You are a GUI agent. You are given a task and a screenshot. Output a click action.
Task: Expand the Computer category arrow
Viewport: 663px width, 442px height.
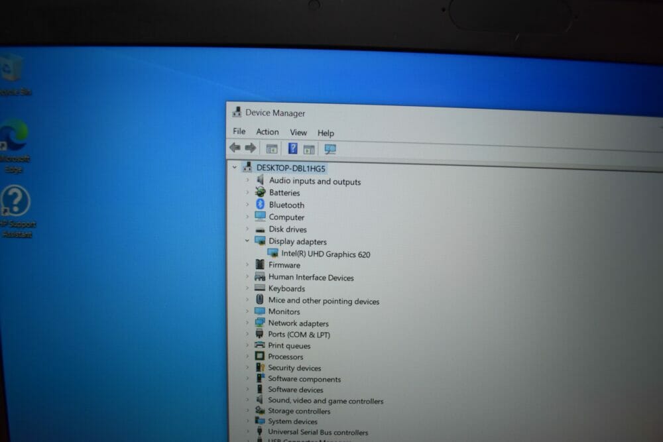tap(247, 217)
